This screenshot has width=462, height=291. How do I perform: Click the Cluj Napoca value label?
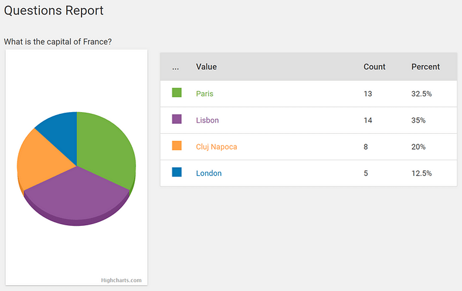pos(216,147)
